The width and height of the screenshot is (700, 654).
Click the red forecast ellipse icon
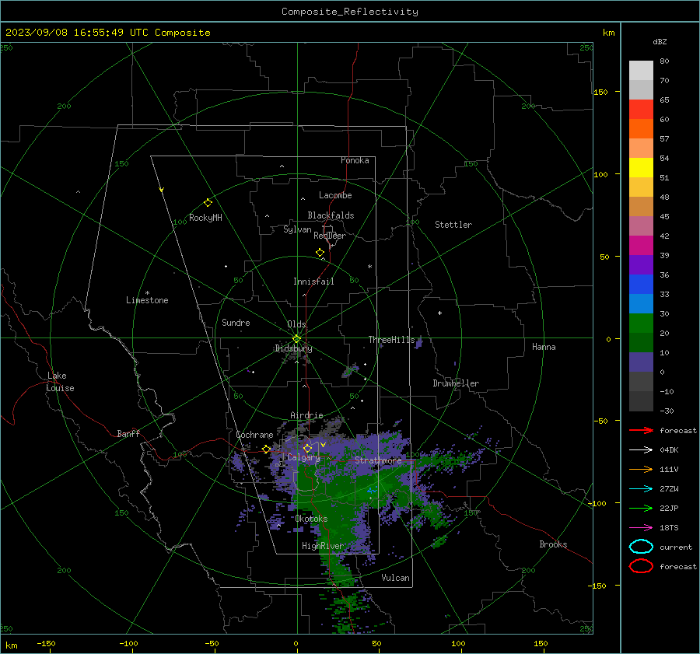coord(641,565)
